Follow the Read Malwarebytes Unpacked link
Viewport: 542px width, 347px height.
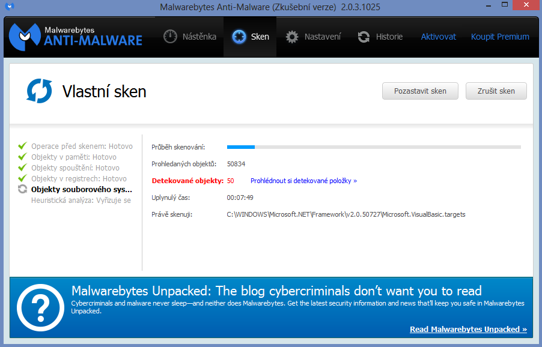[468, 329]
